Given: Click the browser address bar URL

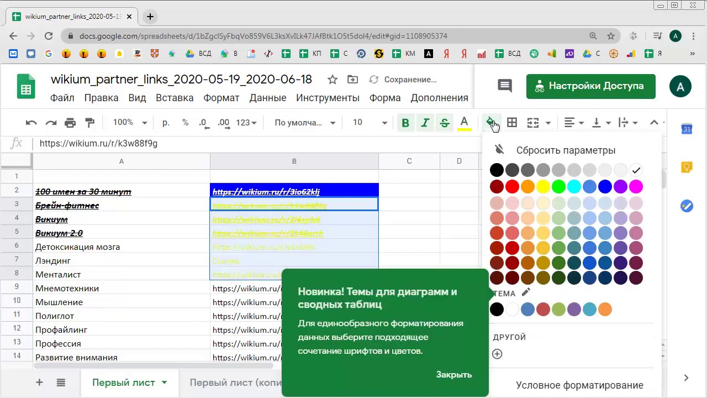Looking at the screenshot, I should tap(263, 36).
